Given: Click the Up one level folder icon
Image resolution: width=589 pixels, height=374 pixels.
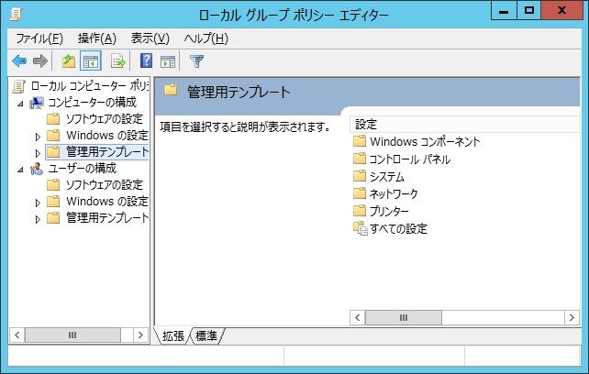Looking at the screenshot, I should pos(69,60).
